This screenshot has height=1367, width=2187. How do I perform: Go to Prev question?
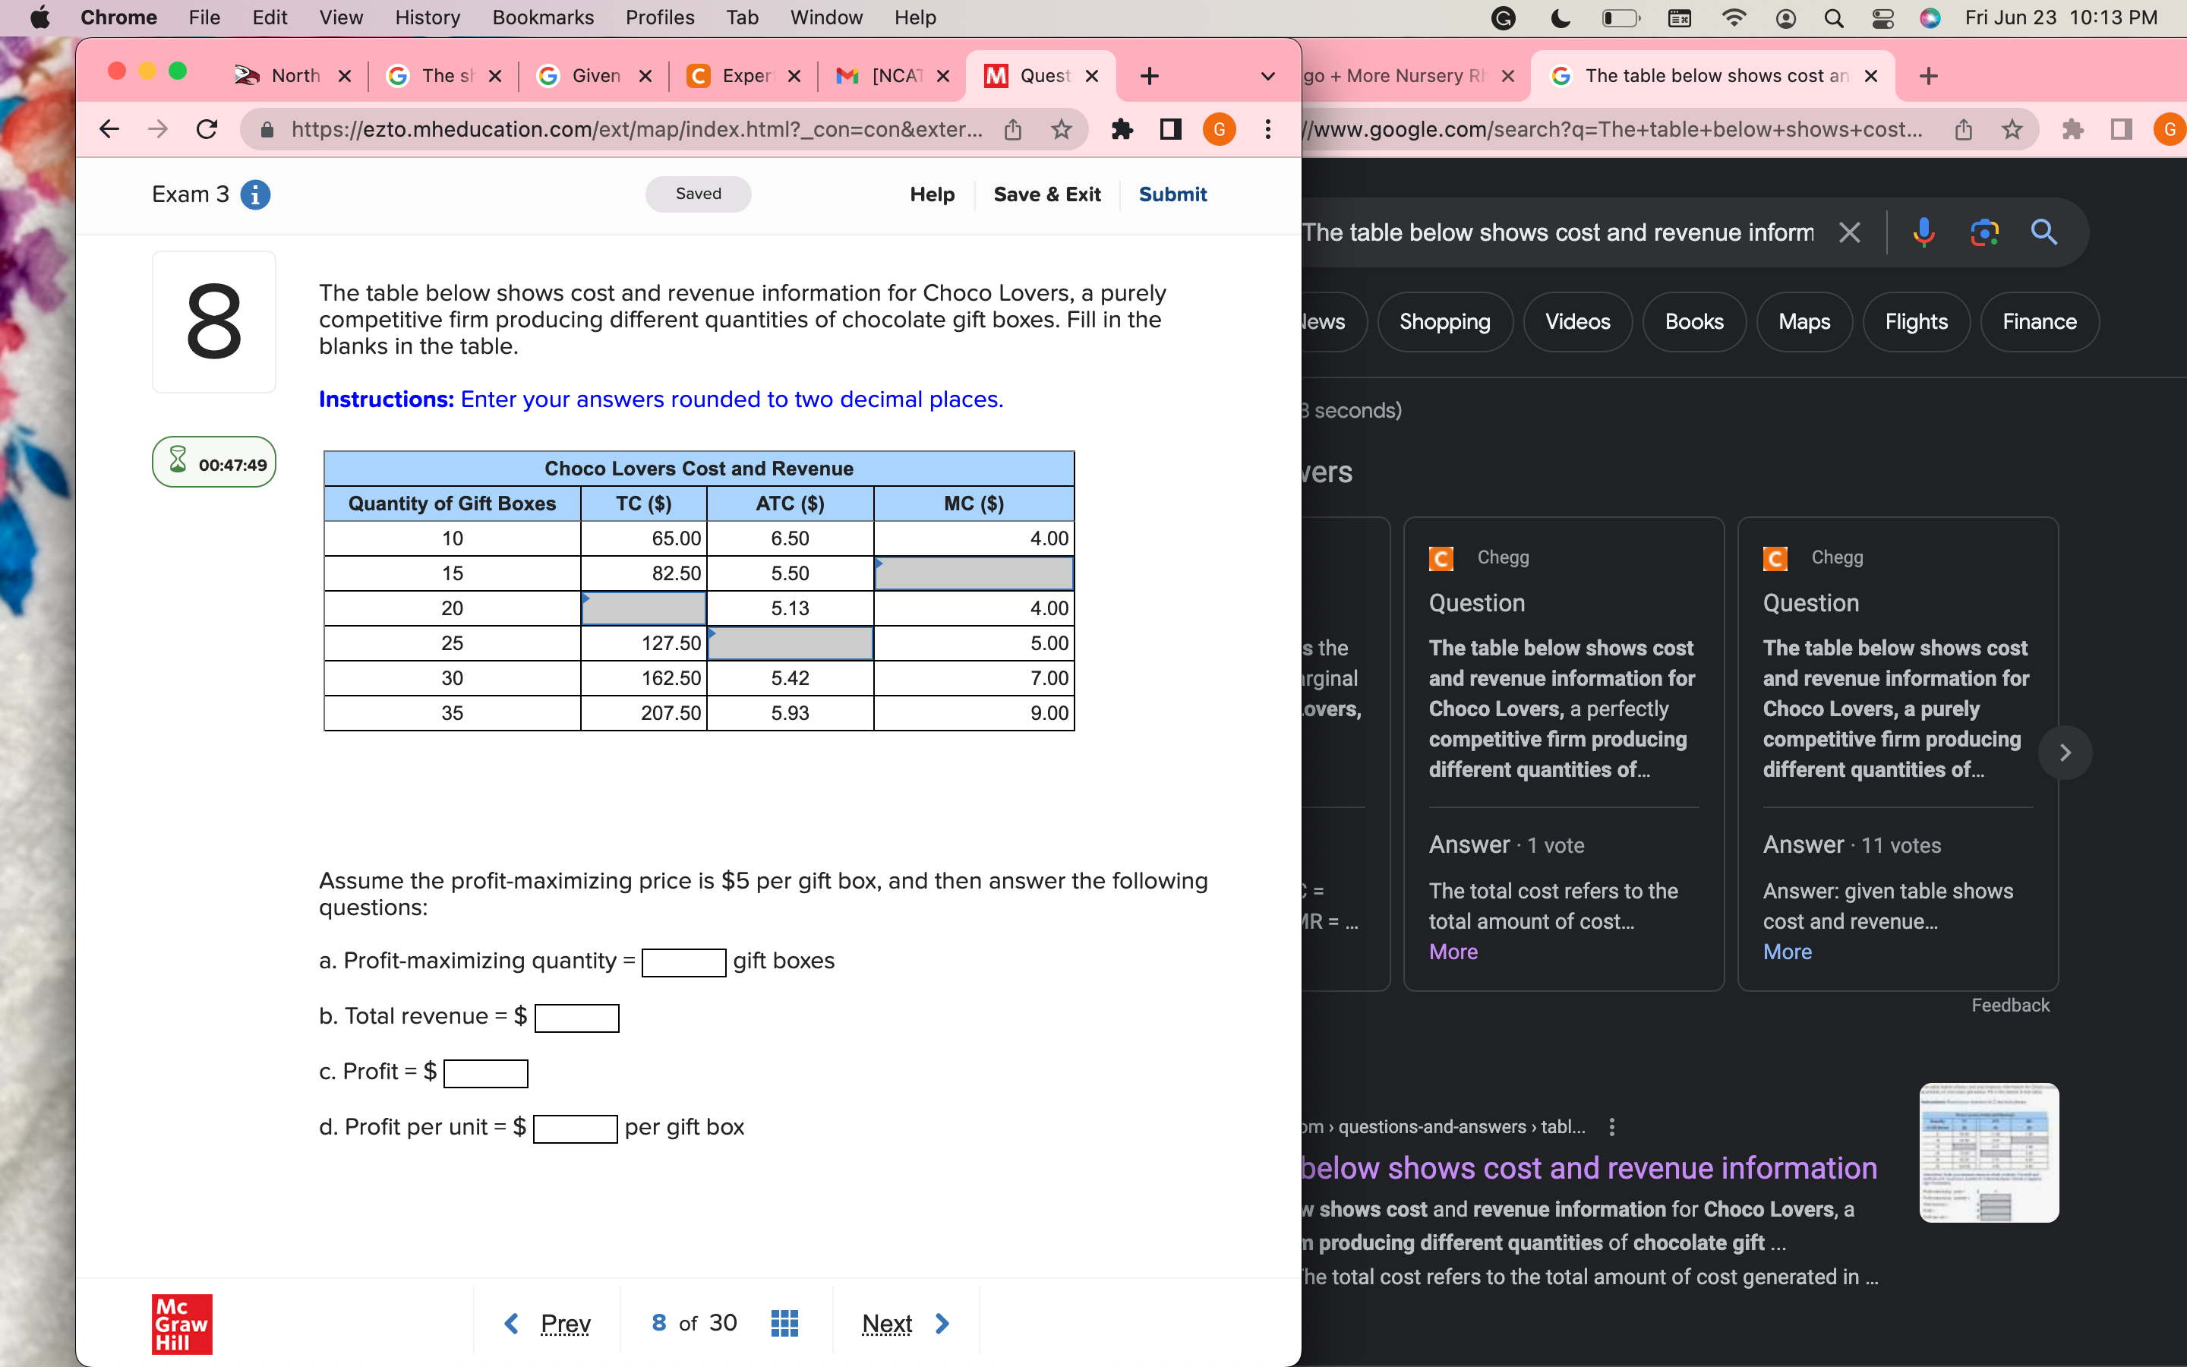[547, 1324]
